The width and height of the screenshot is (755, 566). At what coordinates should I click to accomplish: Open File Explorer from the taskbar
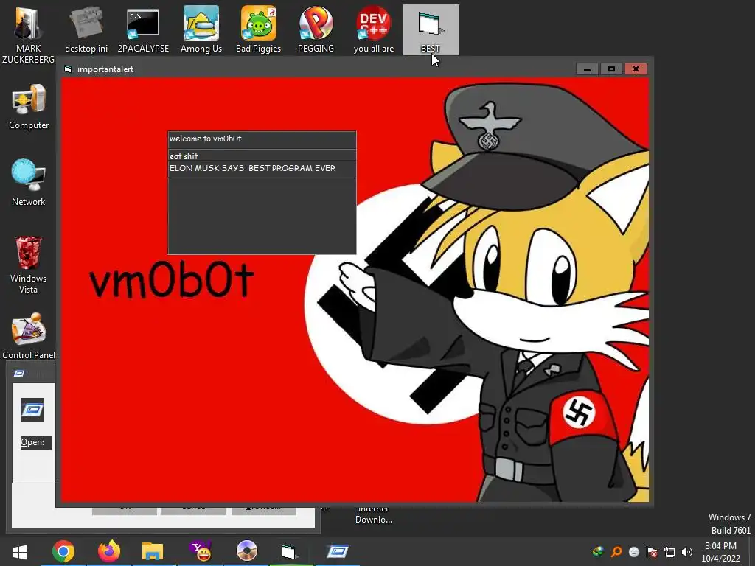click(153, 551)
